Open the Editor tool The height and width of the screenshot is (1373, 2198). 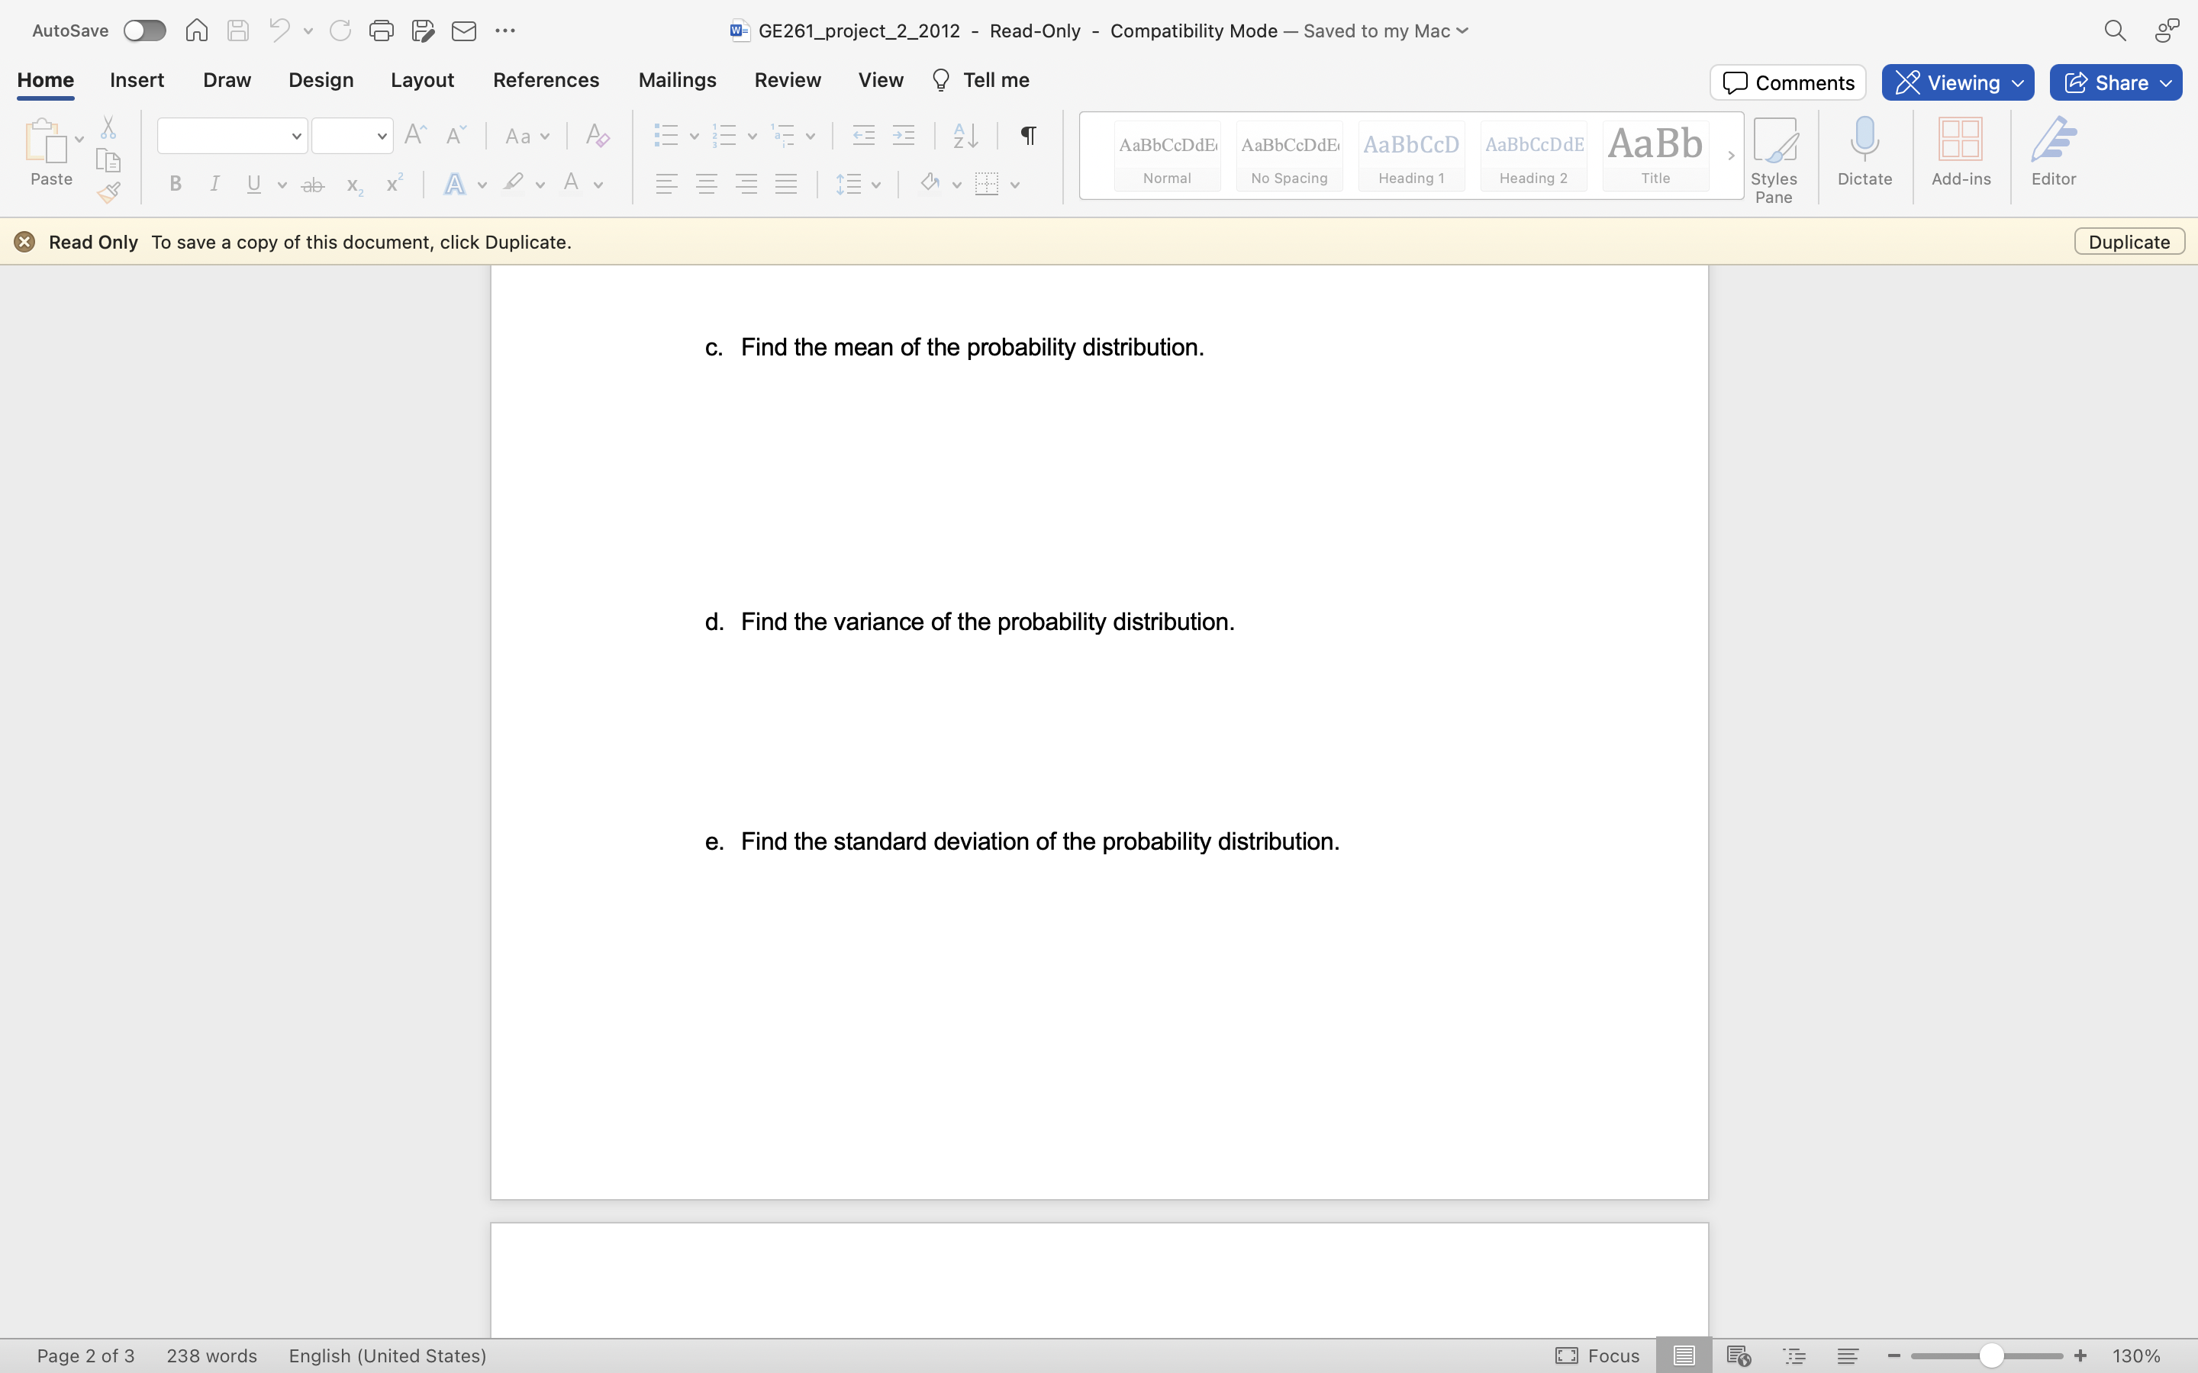pyautogui.click(x=2053, y=151)
